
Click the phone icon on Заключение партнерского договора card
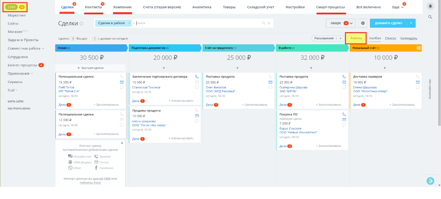(x=197, y=76)
